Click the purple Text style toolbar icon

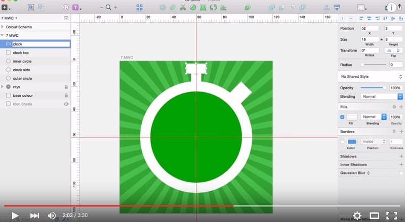point(76,8)
